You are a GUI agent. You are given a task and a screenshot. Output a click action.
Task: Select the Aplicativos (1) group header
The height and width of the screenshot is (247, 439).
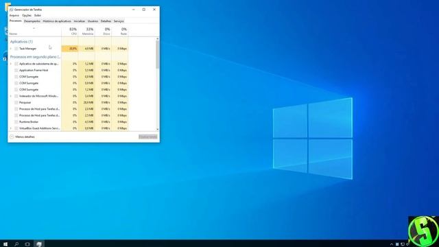click(x=21, y=41)
